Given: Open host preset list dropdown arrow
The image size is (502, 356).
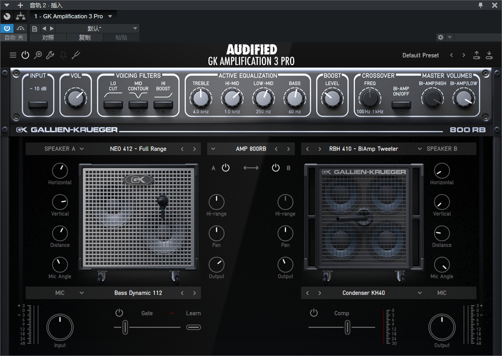Looking at the screenshot, I should coord(135,29).
